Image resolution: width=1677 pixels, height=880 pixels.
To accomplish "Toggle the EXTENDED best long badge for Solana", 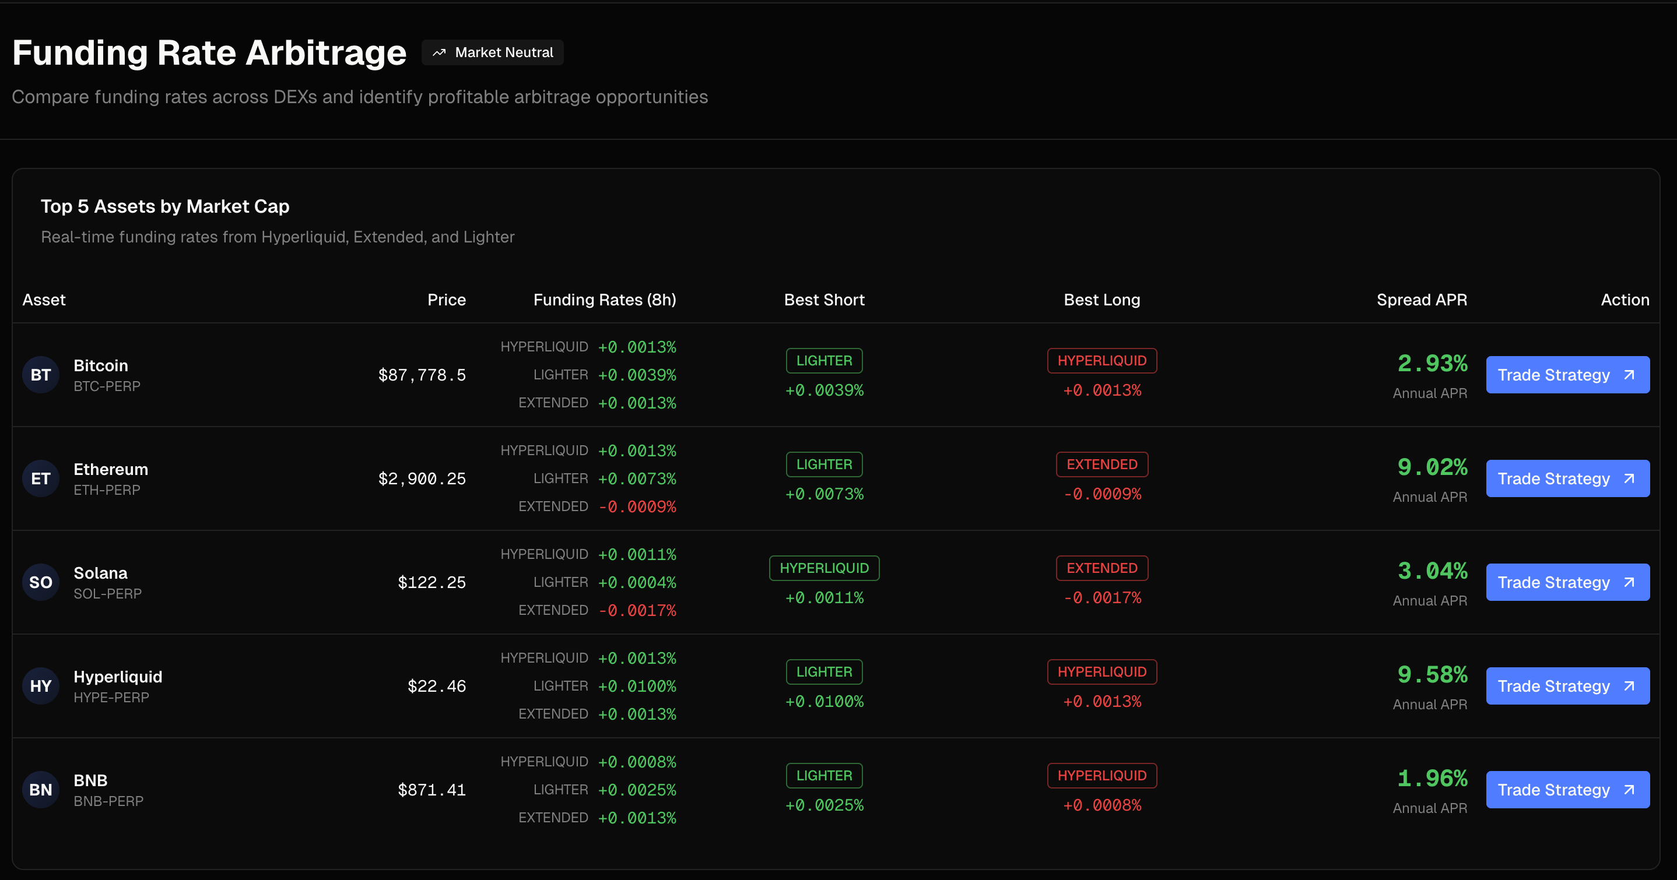I will tap(1101, 568).
